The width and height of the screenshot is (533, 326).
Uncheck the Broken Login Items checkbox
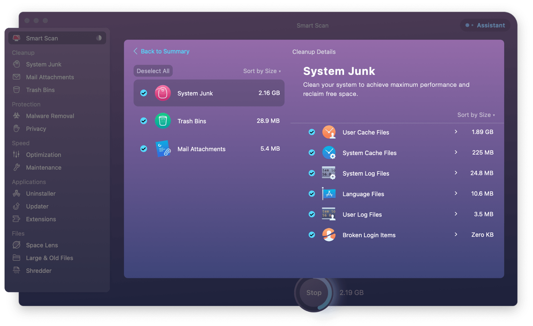312,235
